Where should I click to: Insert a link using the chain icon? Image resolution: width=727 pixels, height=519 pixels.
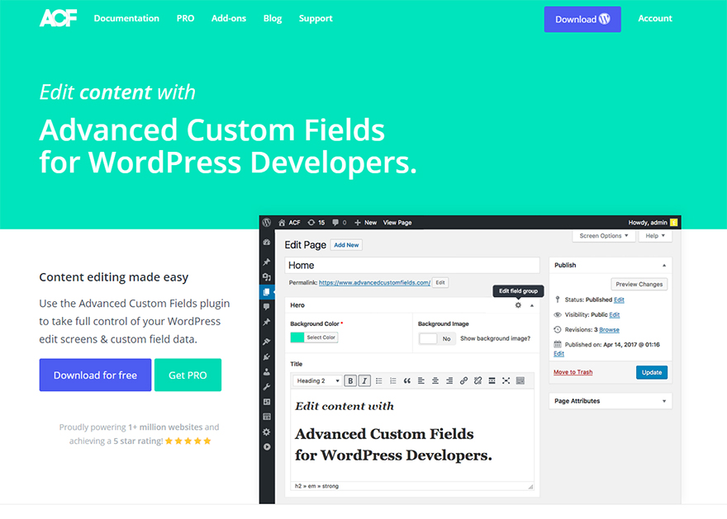tap(464, 381)
